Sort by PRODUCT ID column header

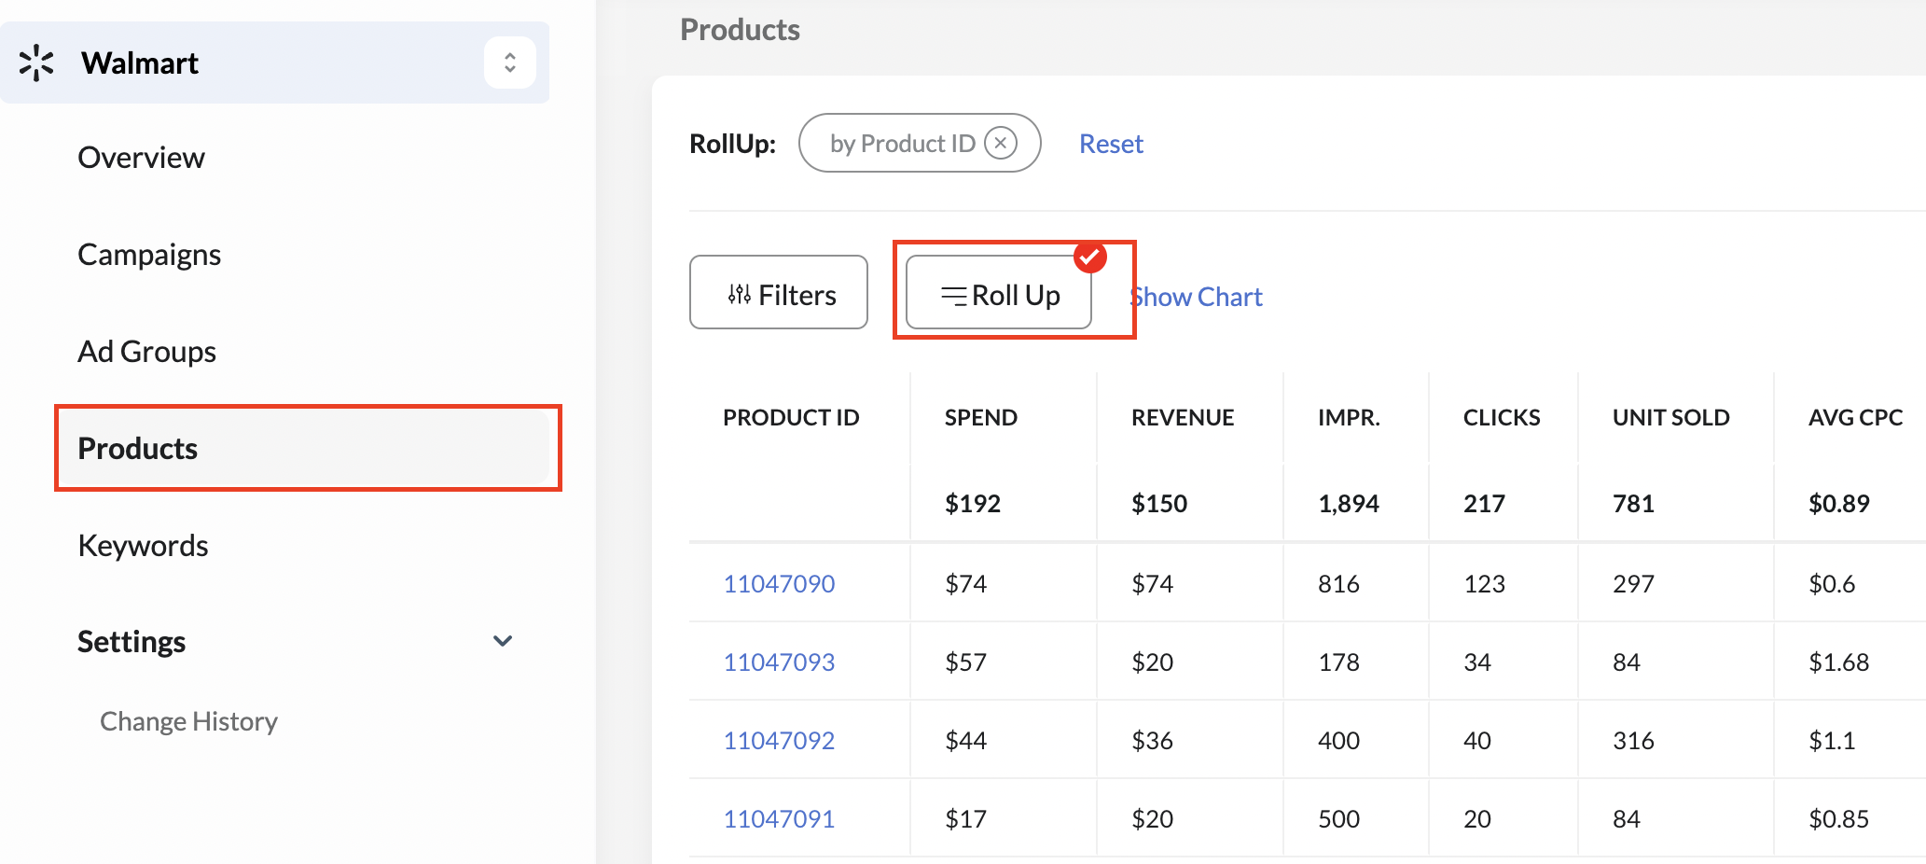click(x=791, y=418)
